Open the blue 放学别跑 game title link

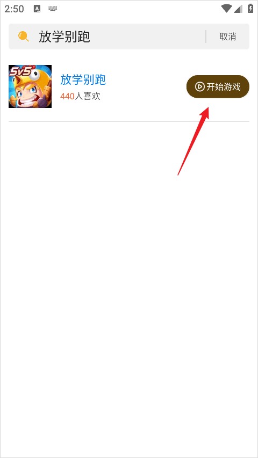pos(83,79)
